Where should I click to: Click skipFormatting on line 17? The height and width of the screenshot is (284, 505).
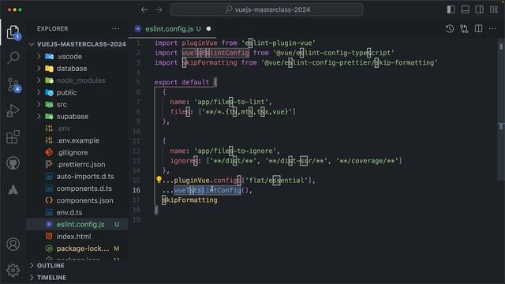tap(189, 200)
